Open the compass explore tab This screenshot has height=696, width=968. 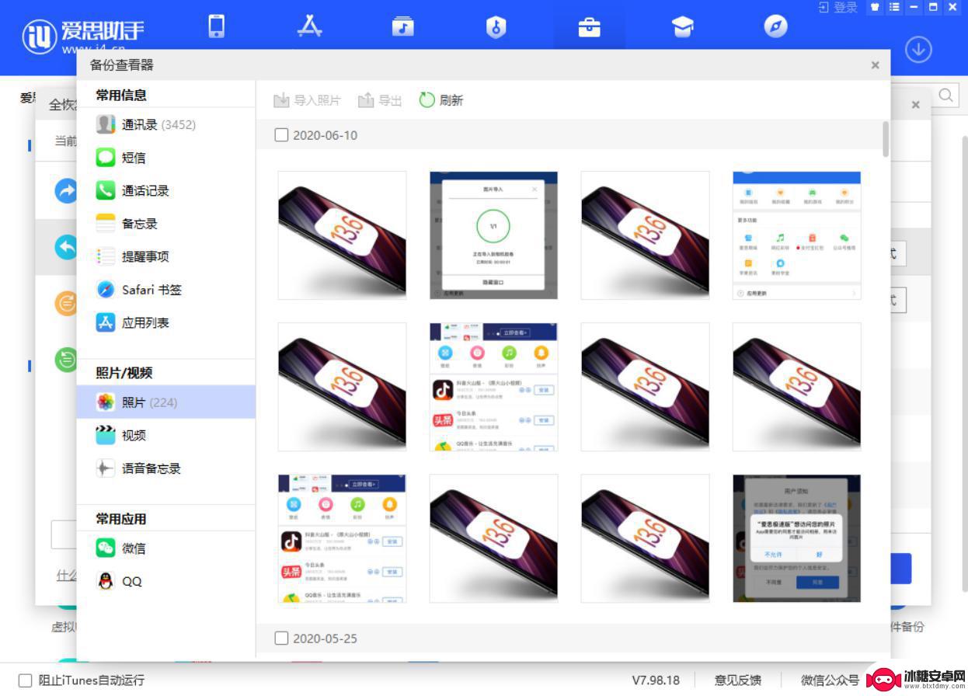pyautogui.click(x=775, y=28)
